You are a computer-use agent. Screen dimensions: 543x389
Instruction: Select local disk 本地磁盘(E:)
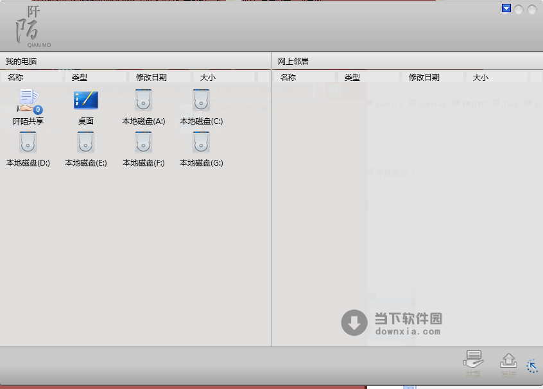click(86, 143)
